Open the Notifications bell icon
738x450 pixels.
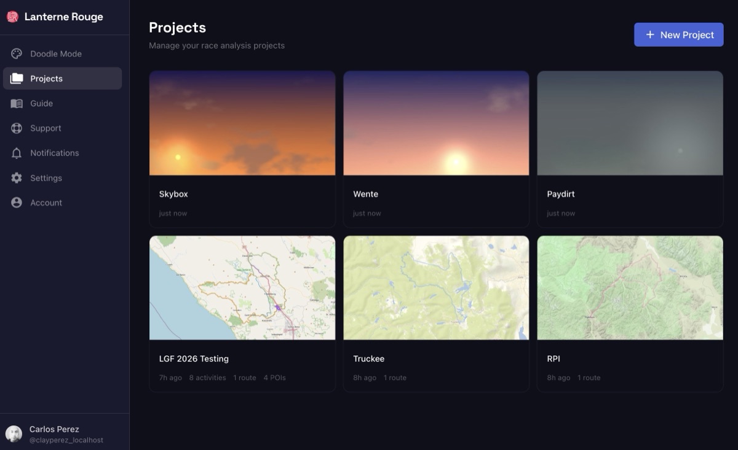click(17, 153)
